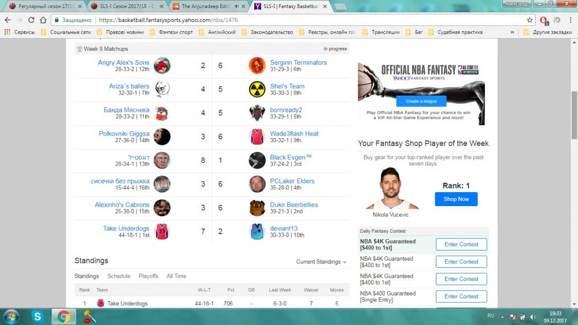Open the PCLaker Elders team link

(292, 181)
